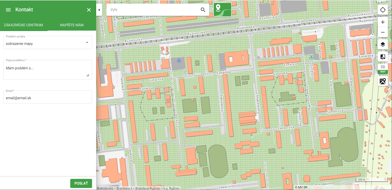Click the search magnifier icon
Screen dimensions: 392x190
coord(203,10)
